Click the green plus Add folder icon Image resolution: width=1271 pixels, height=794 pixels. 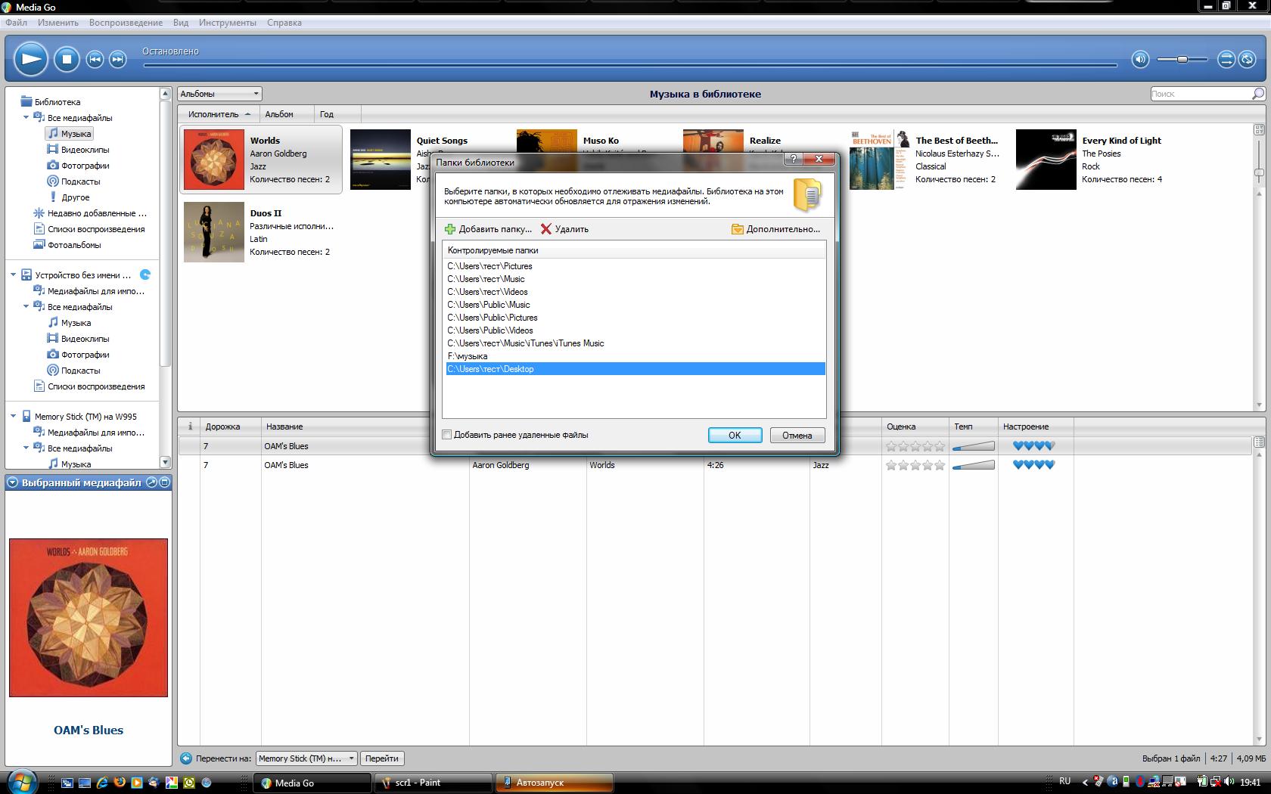[450, 229]
